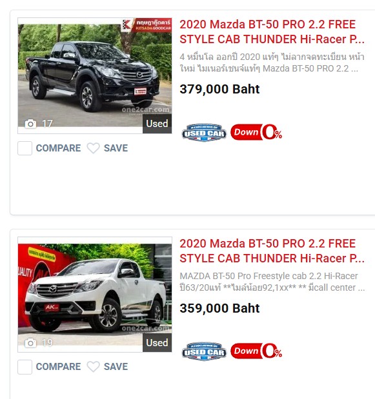Click the Down 0% badge on the first listing
The width and height of the screenshot is (375, 399).
256,132
